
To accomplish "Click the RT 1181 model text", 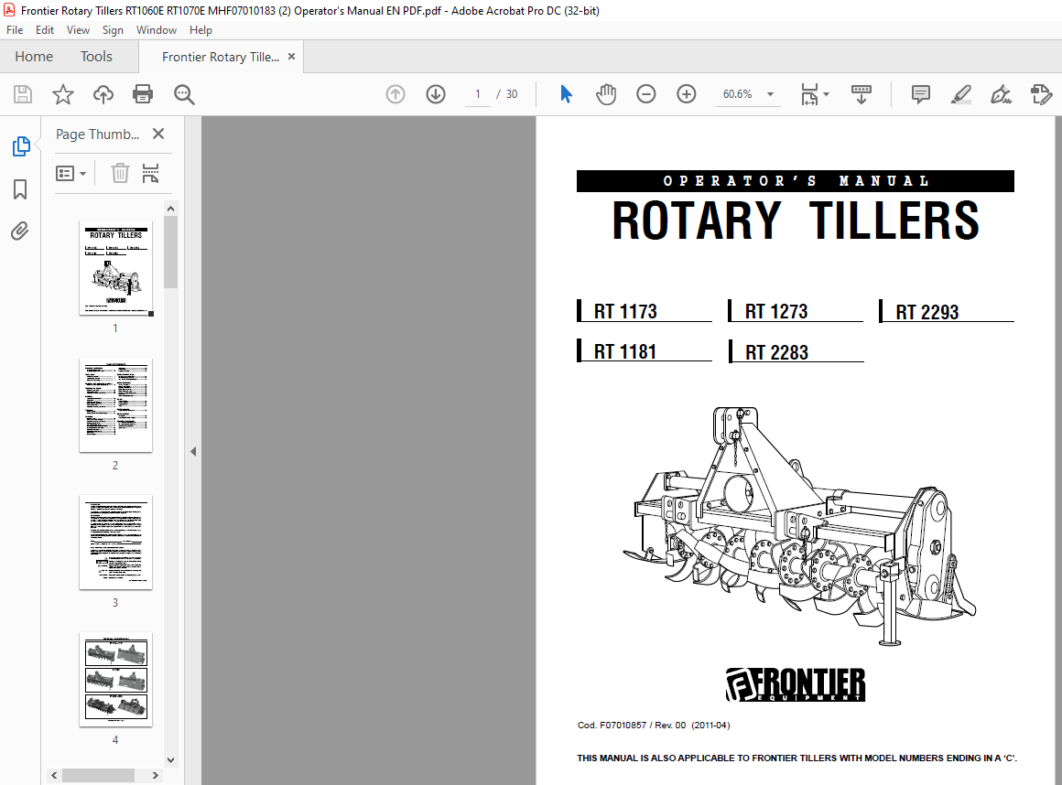I will (x=625, y=352).
